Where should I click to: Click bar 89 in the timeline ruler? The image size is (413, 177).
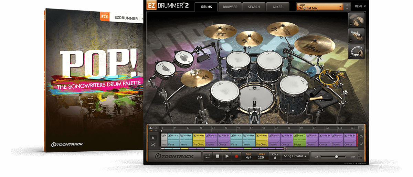(301, 128)
